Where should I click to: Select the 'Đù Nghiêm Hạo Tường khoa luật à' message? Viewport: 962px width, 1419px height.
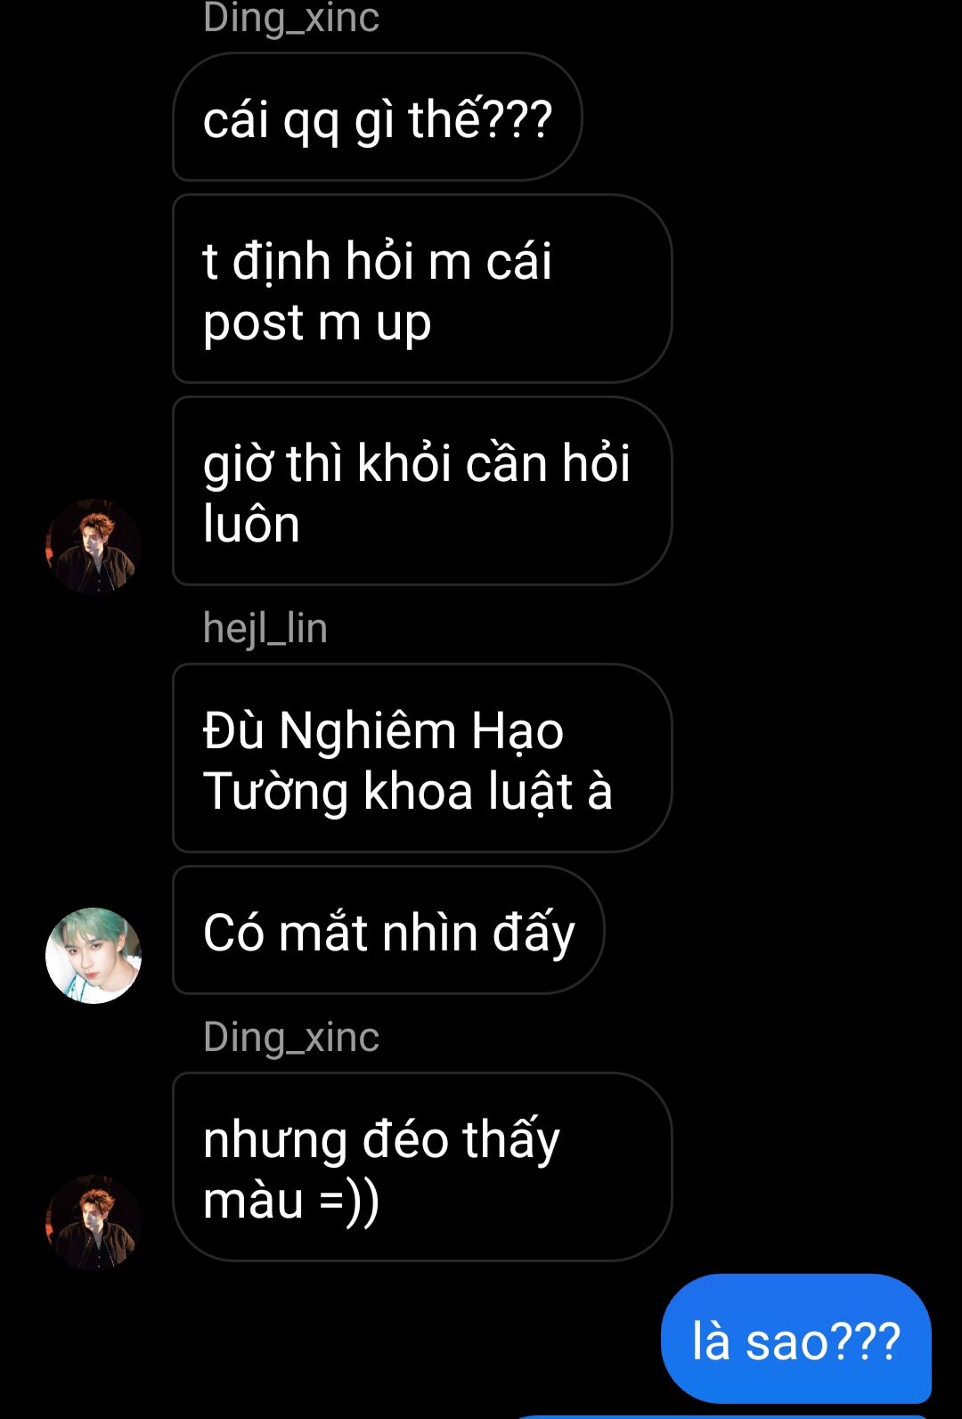coord(422,759)
